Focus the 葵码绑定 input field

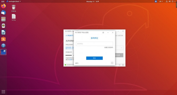point(94,44)
